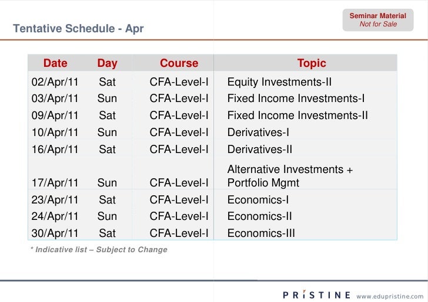428x302 pixels.
Task: Click the Fixed Income Investments-I topic
Action: coord(296,99)
